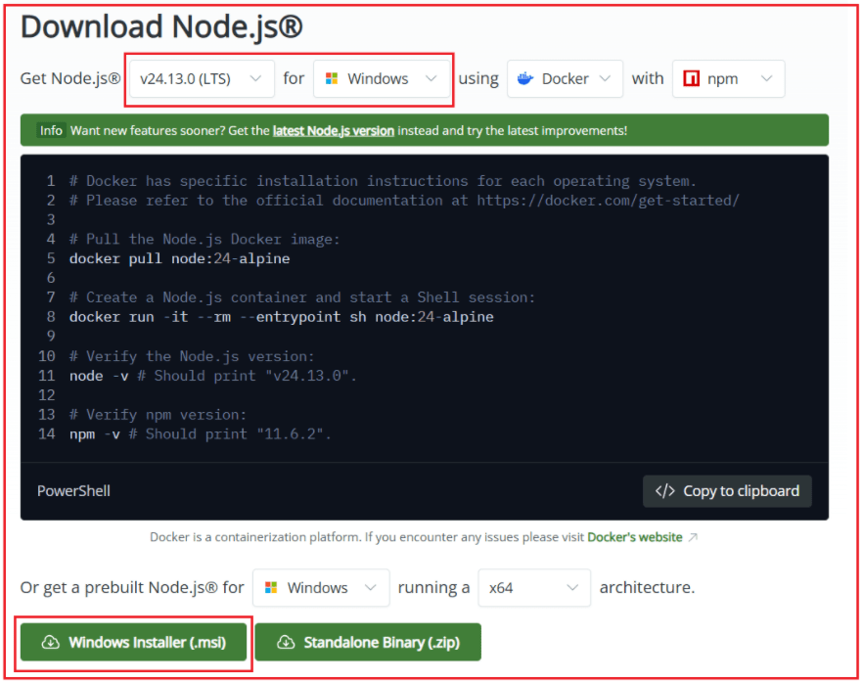Download the Windows Installer (.msi)
Image resolution: width=862 pixels, height=681 pixels.
[133, 643]
